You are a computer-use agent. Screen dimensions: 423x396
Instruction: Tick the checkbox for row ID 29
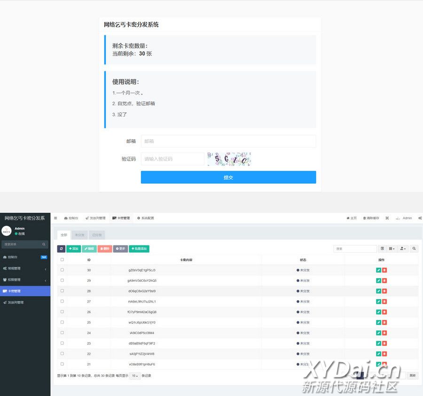click(62, 280)
